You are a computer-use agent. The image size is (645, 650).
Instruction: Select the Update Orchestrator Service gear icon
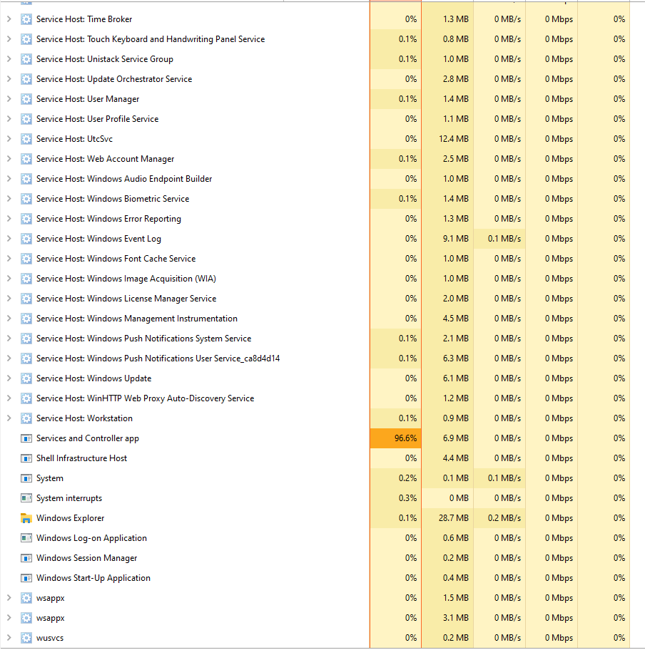[26, 79]
